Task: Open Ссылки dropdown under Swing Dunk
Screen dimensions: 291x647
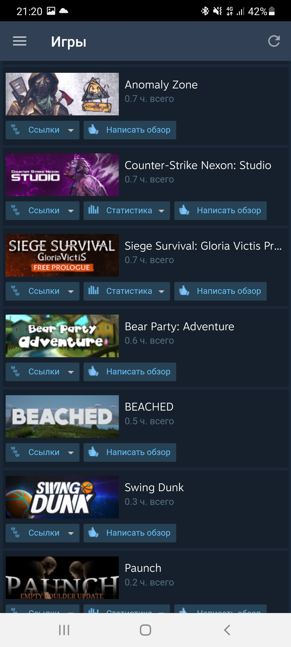Action: [43, 533]
